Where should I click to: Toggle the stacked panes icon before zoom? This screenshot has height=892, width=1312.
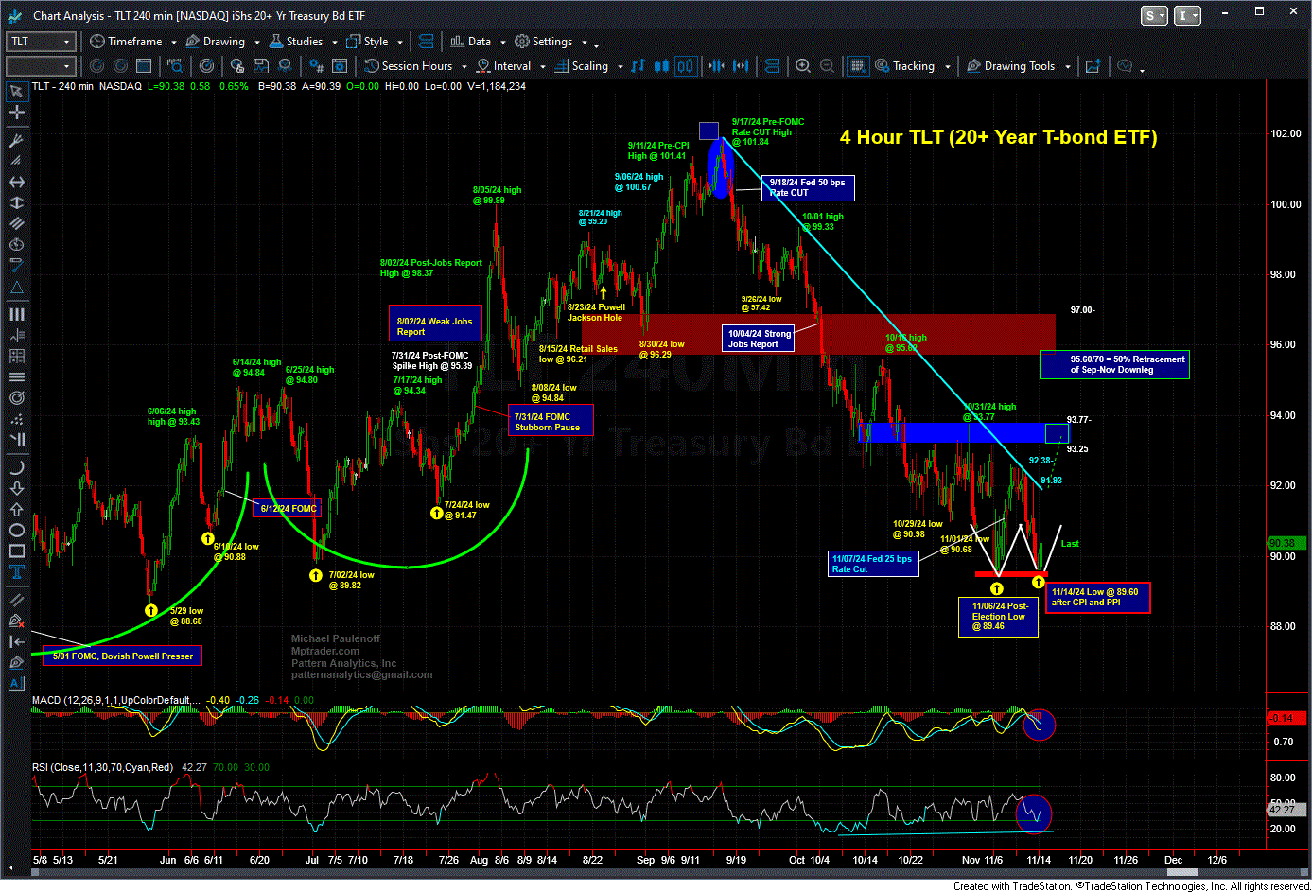(x=772, y=65)
